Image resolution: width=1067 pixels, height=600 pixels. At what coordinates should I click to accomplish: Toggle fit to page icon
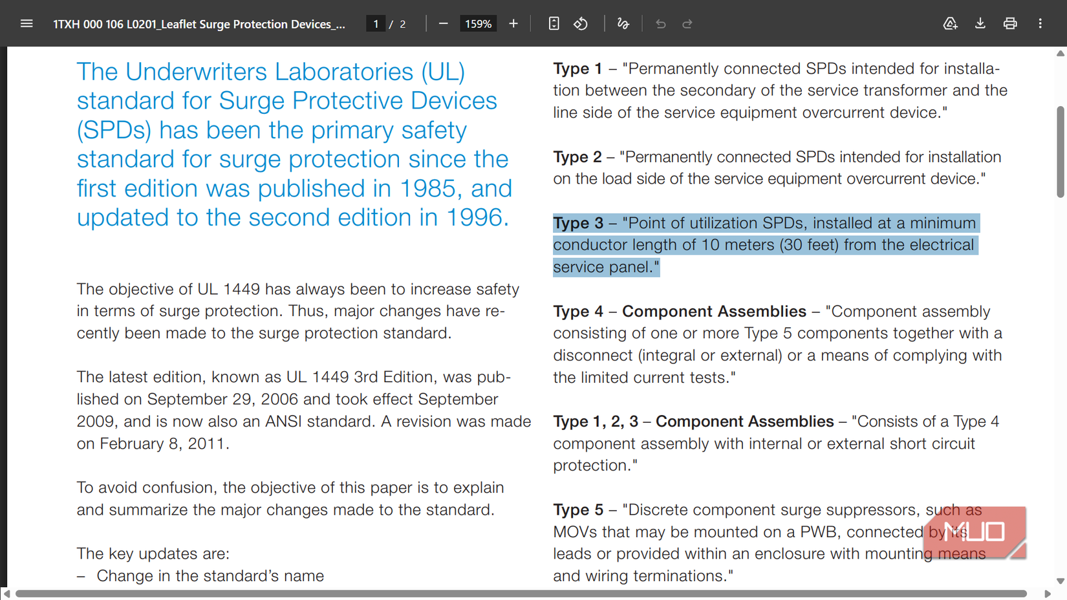(x=554, y=24)
